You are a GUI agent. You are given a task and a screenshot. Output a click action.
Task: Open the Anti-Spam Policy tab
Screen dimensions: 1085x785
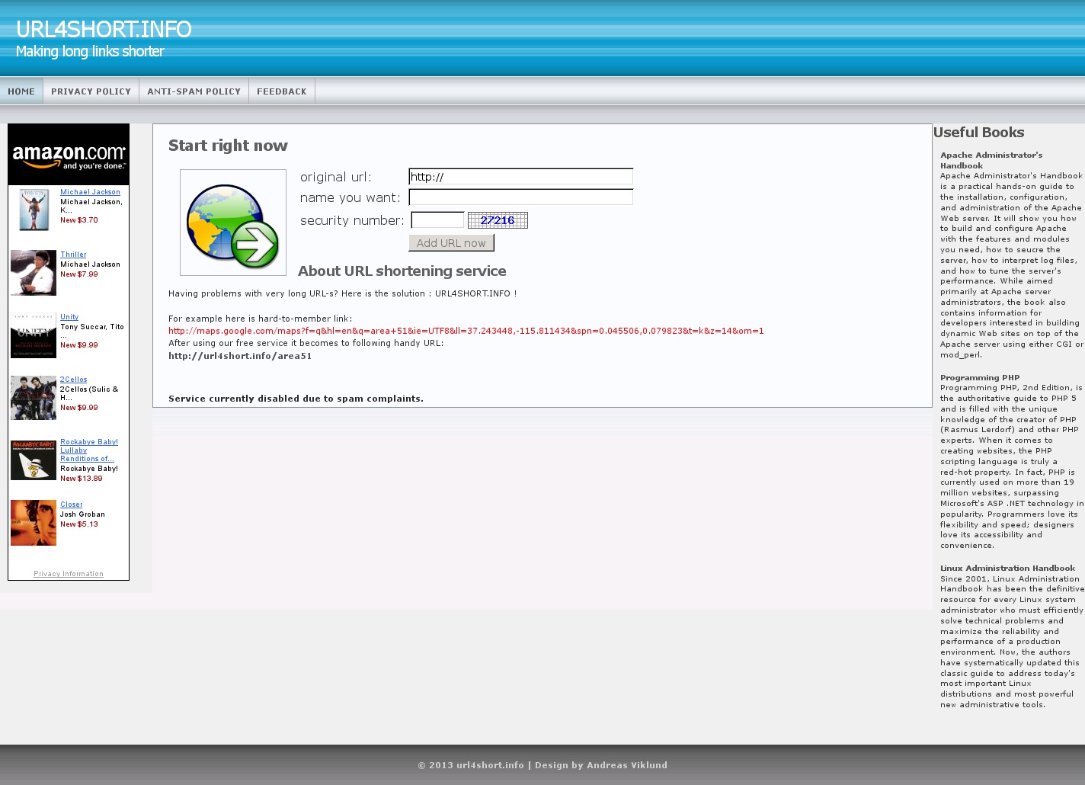click(x=194, y=91)
